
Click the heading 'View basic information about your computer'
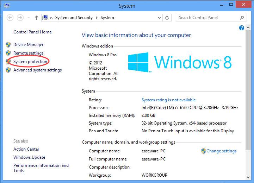pyautogui.click(x=136, y=35)
